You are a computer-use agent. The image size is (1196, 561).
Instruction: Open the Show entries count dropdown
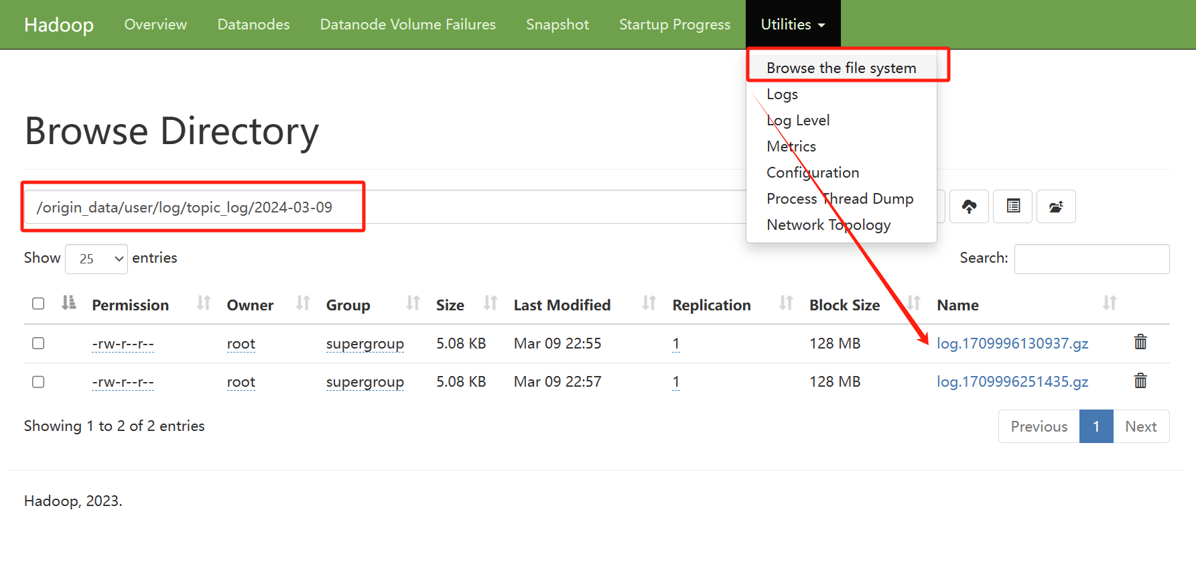point(96,259)
